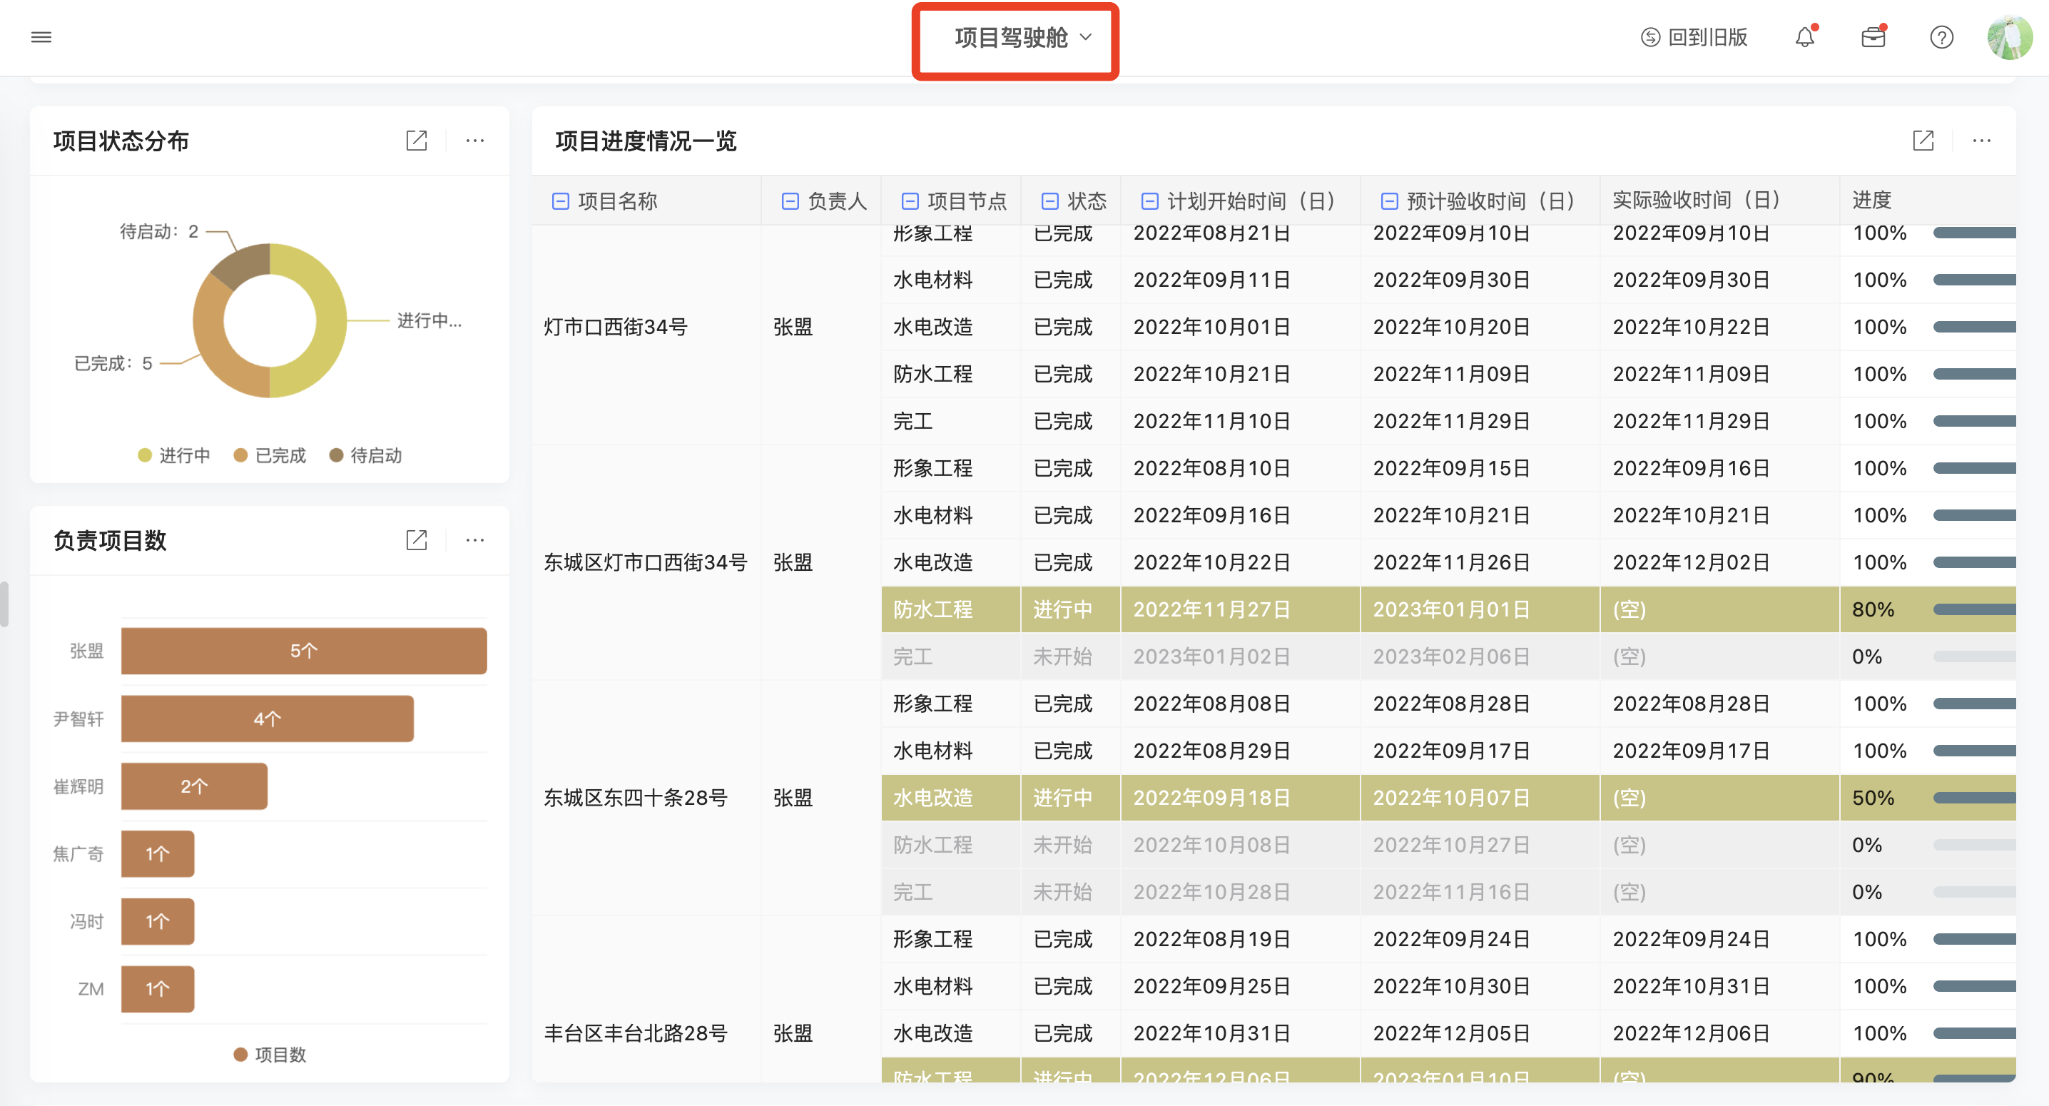Open 项目状态分布 in a new window
Screen dimensions: 2049x1106
click(417, 141)
